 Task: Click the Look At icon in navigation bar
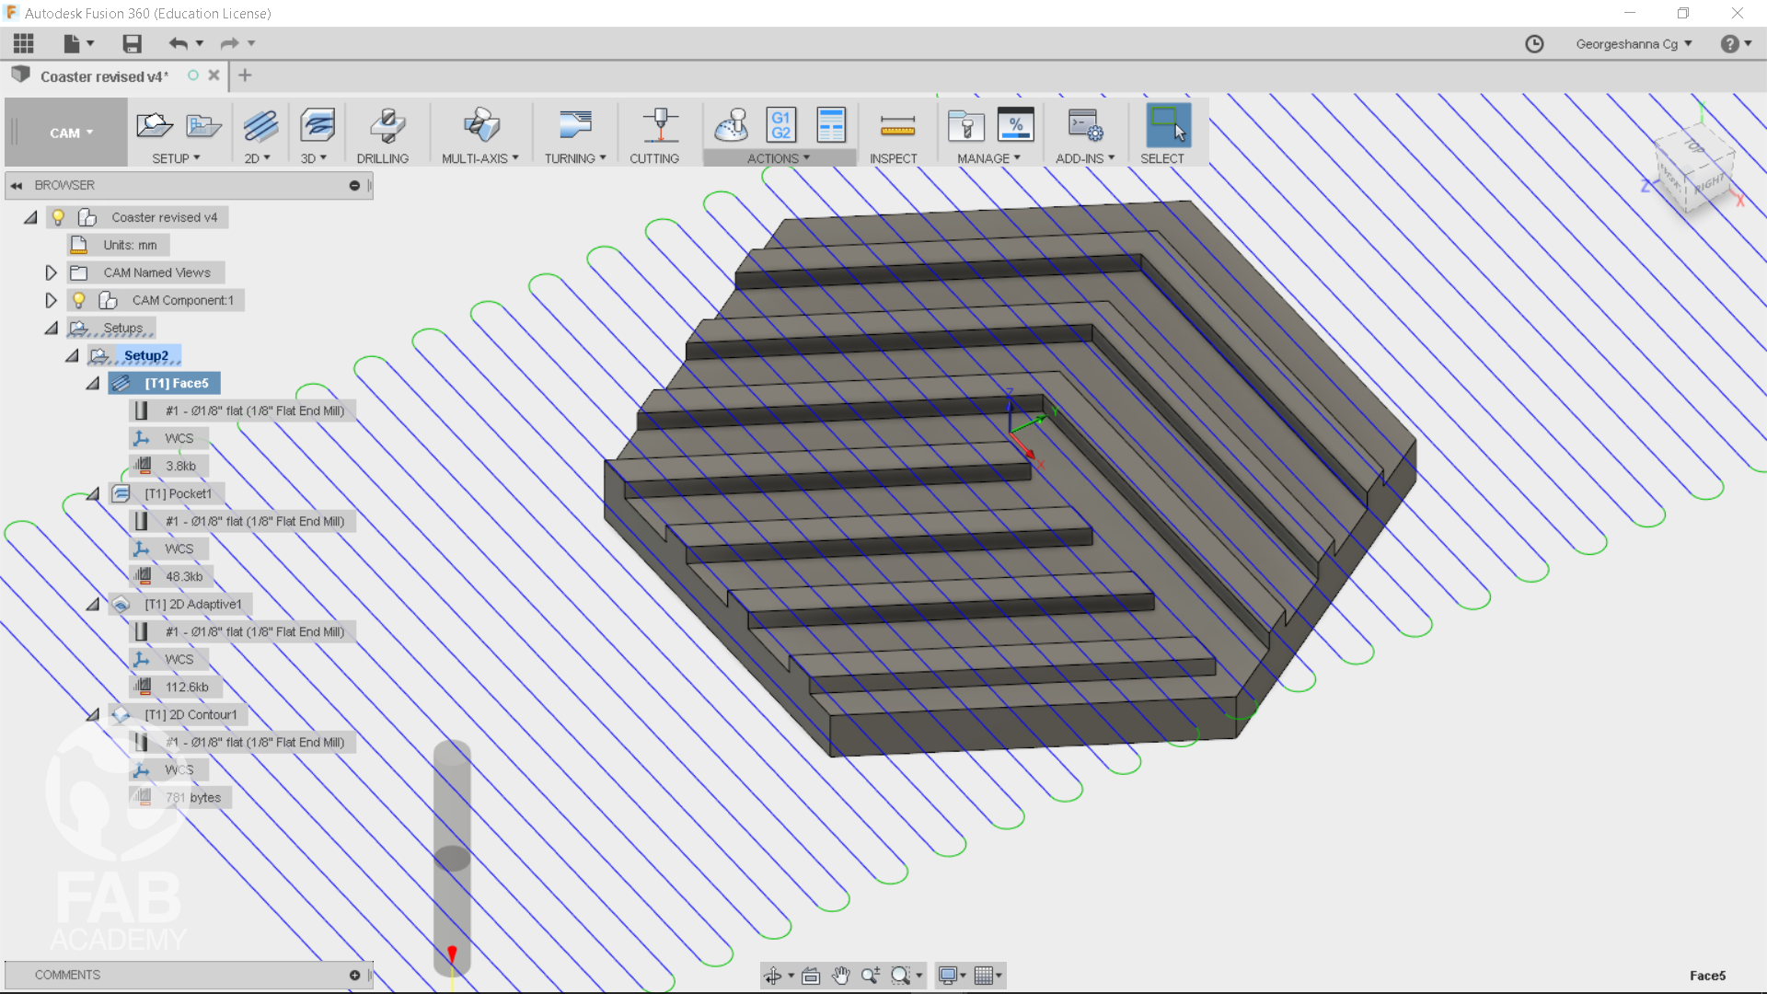pyautogui.click(x=811, y=976)
